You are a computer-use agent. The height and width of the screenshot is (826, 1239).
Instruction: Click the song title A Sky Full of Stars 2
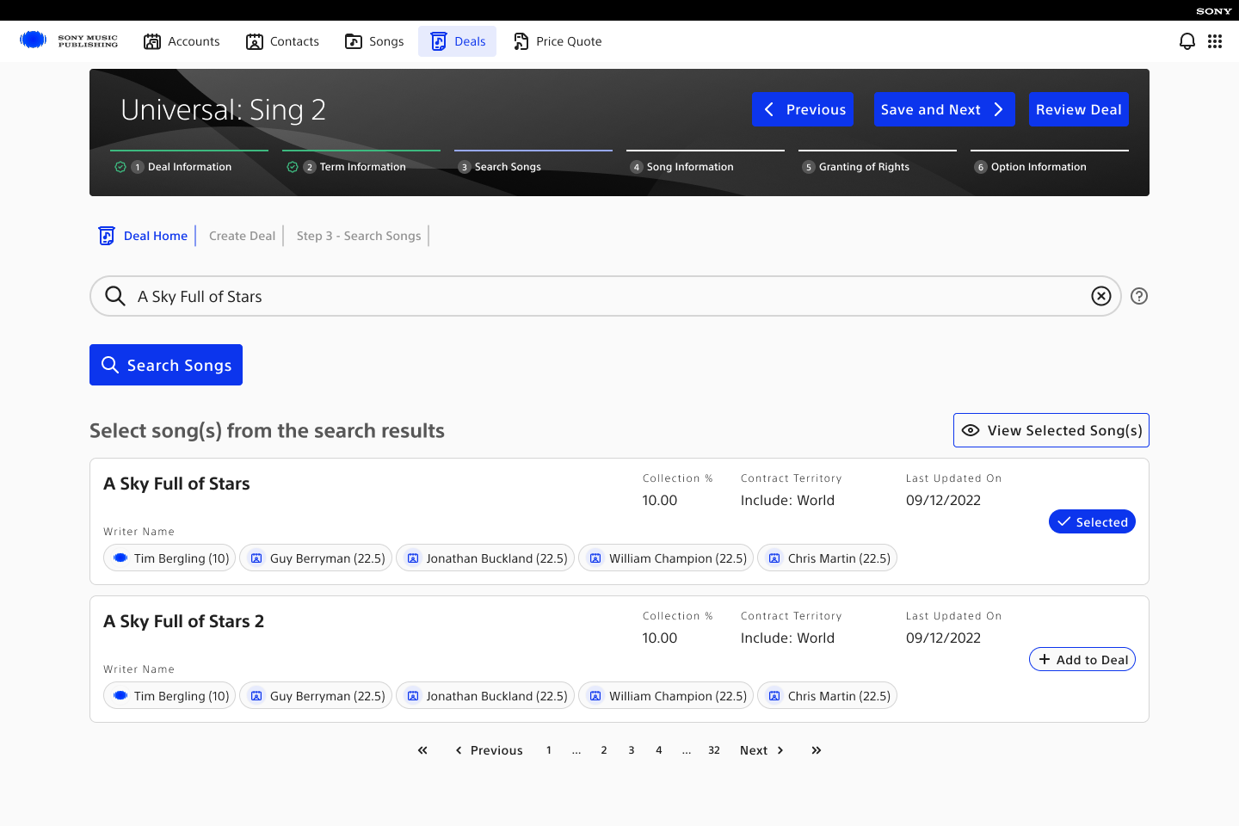pos(184,621)
